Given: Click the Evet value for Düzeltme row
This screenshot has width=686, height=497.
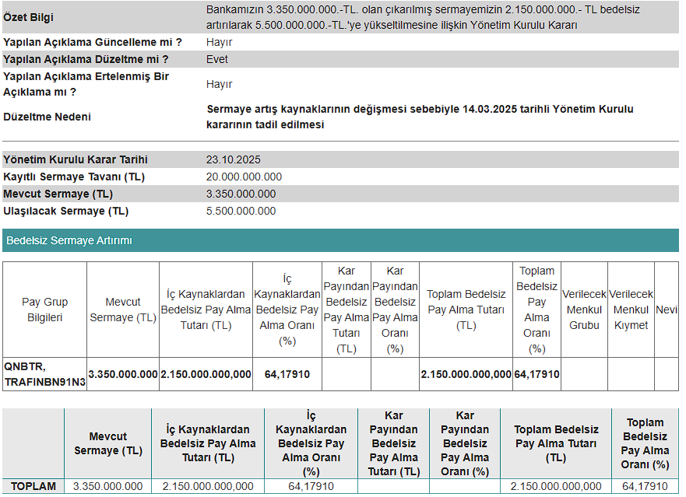Looking at the screenshot, I should [217, 59].
